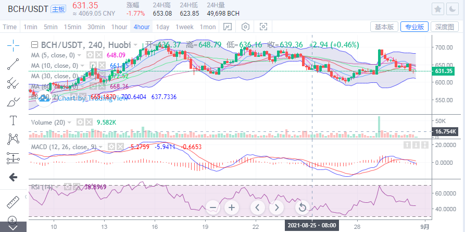Remove the MA 5 indicator
This screenshot has height=232, width=465.
pyautogui.click(x=99, y=55)
